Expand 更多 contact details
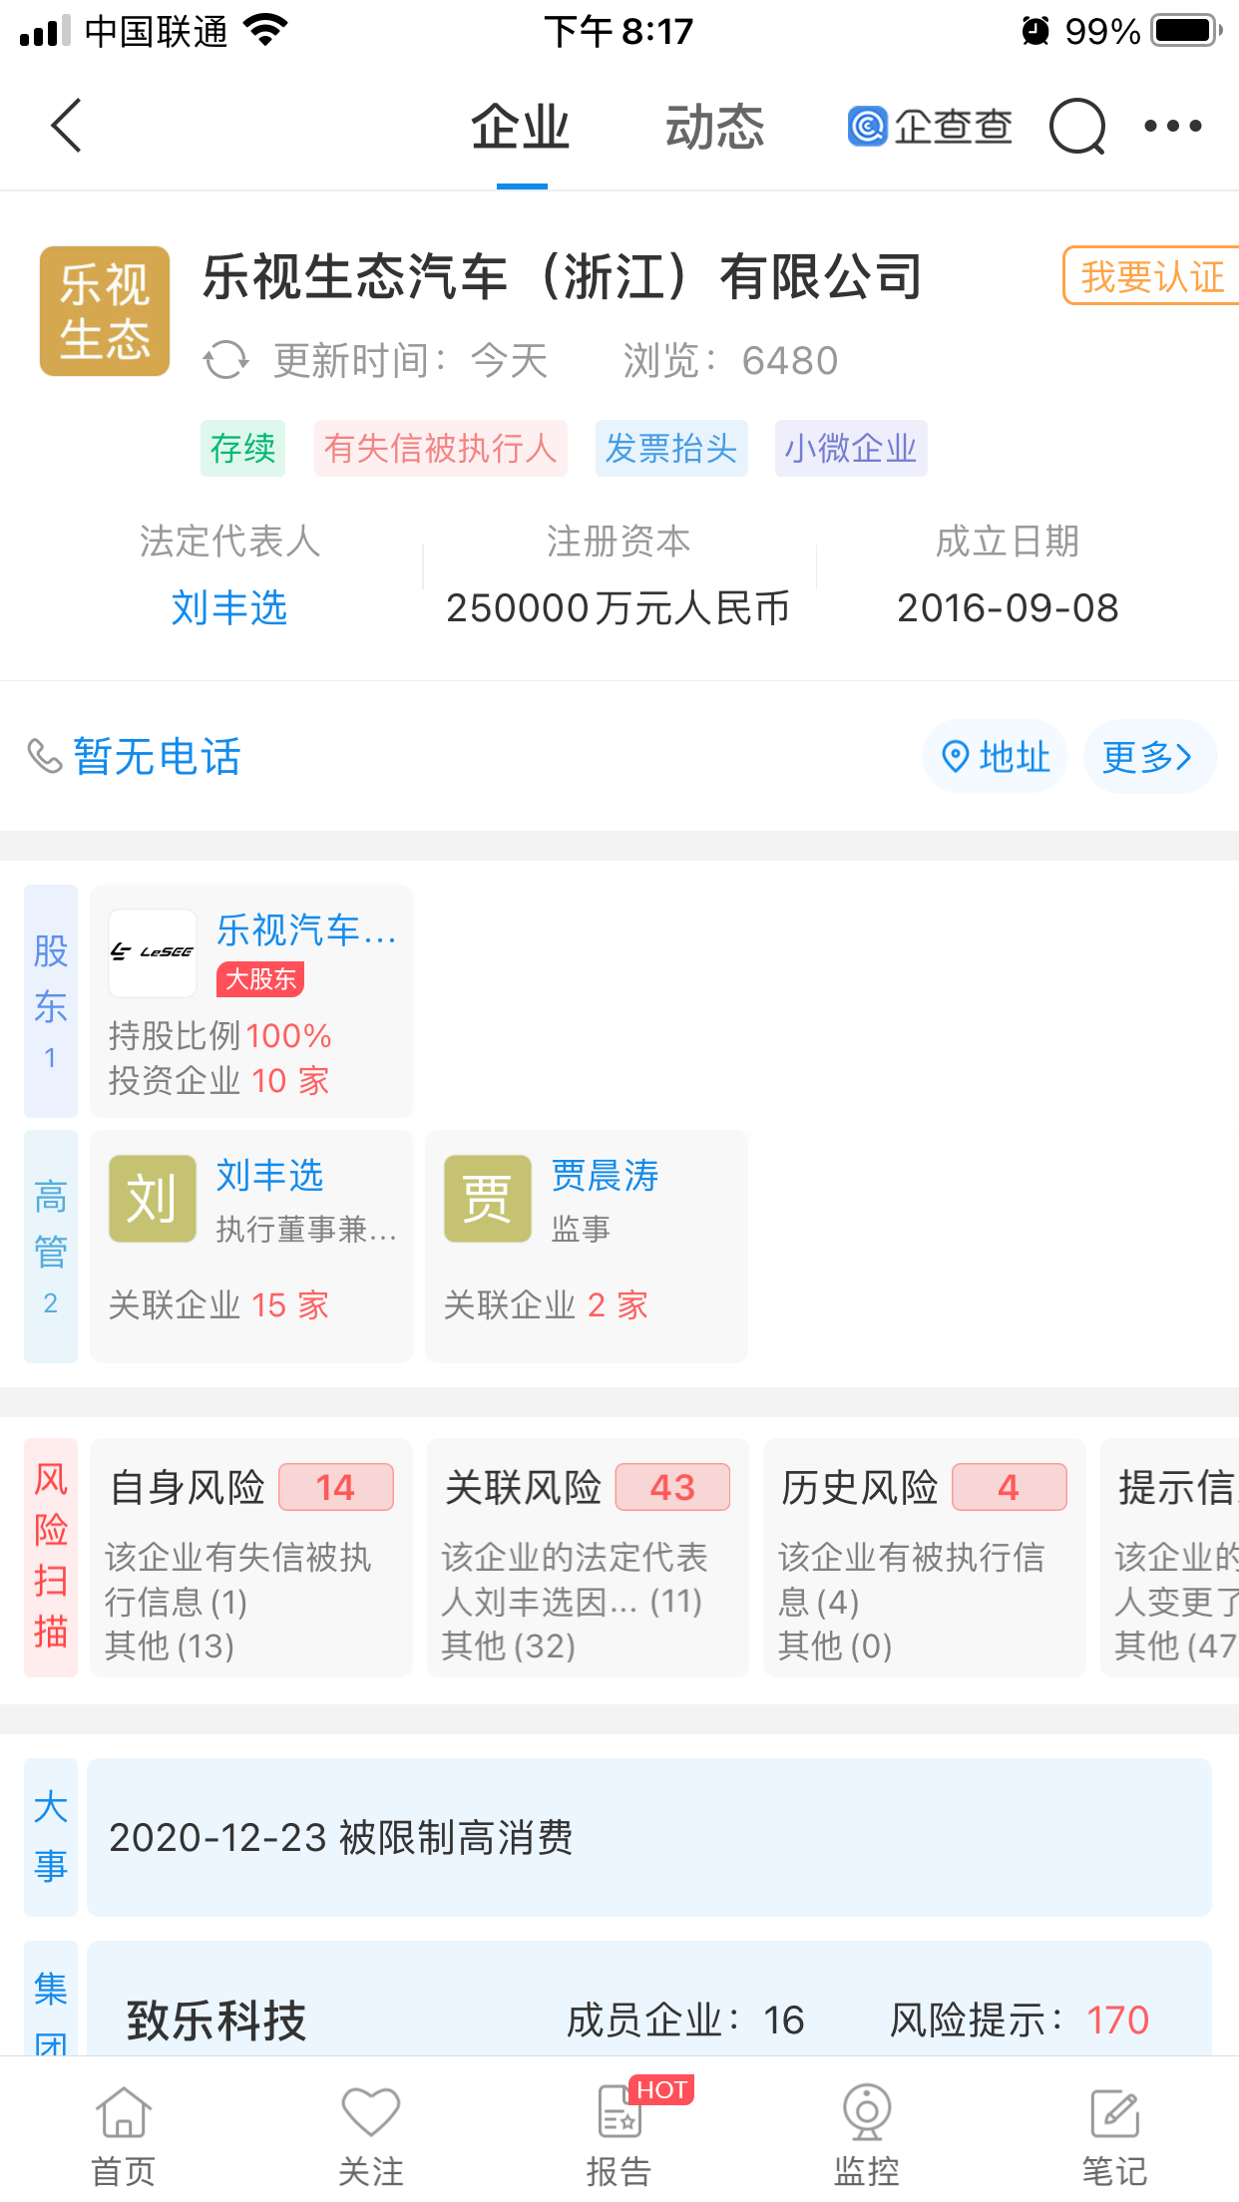 click(x=1149, y=756)
